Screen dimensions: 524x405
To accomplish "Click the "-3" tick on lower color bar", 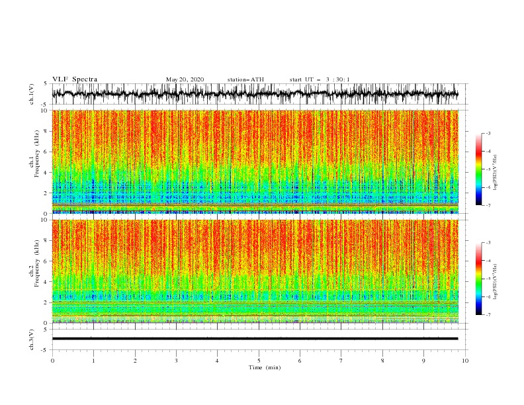I will (x=488, y=243).
